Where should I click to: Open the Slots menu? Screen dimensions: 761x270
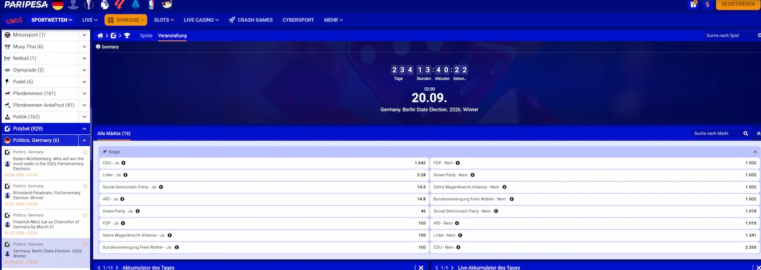point(163,20)
